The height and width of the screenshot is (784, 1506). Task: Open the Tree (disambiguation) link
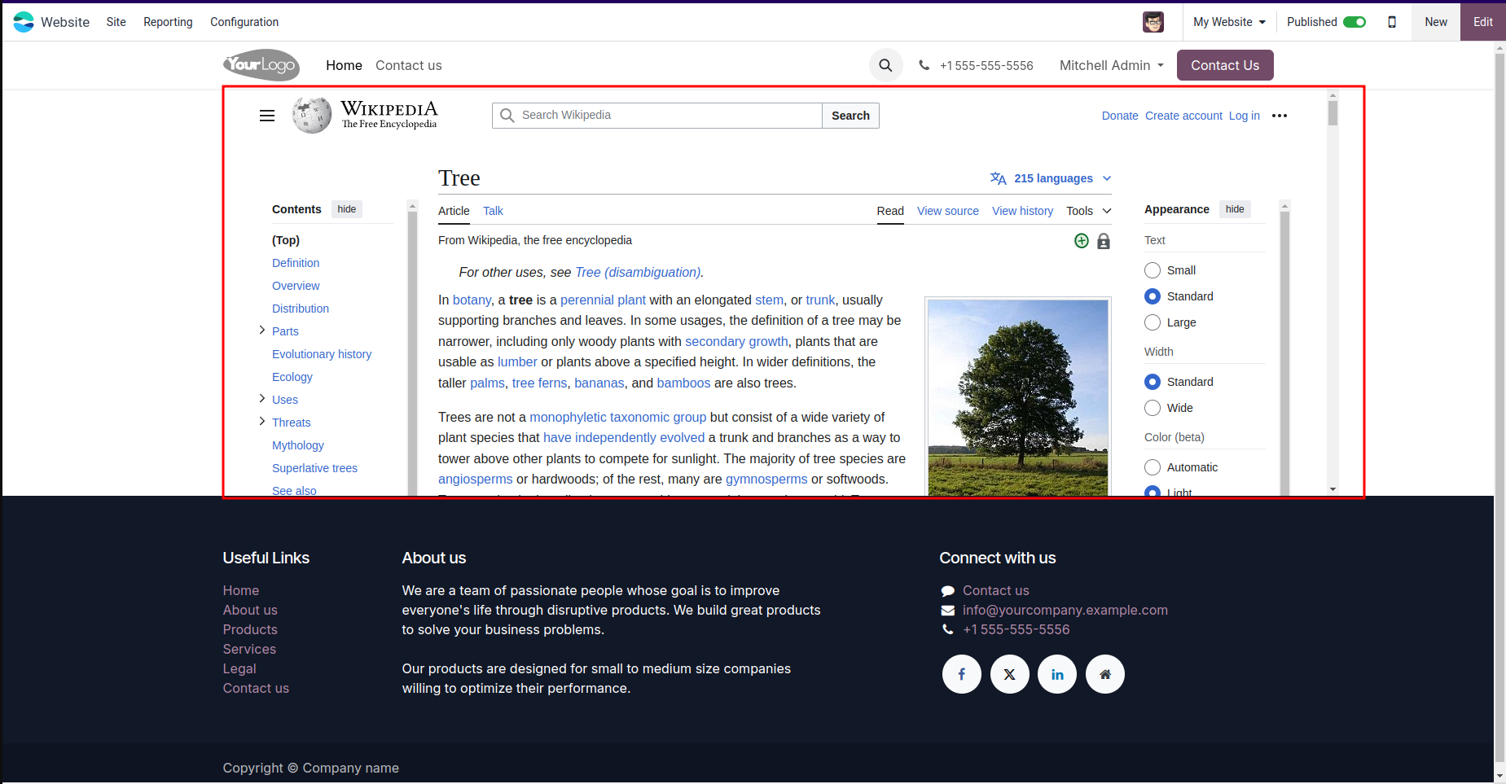(638, 272)
